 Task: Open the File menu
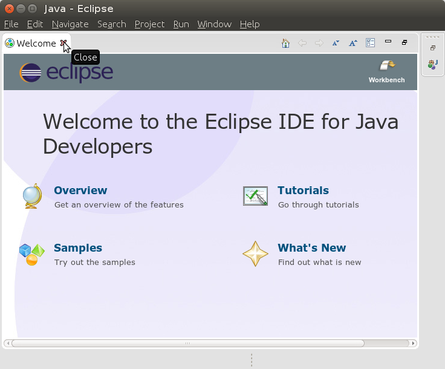[x=11, y=24]
